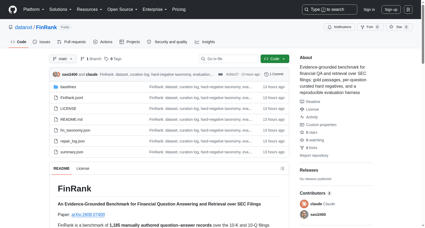
Task: Fork the FinRank repository
Action: (x=370, y=27)
